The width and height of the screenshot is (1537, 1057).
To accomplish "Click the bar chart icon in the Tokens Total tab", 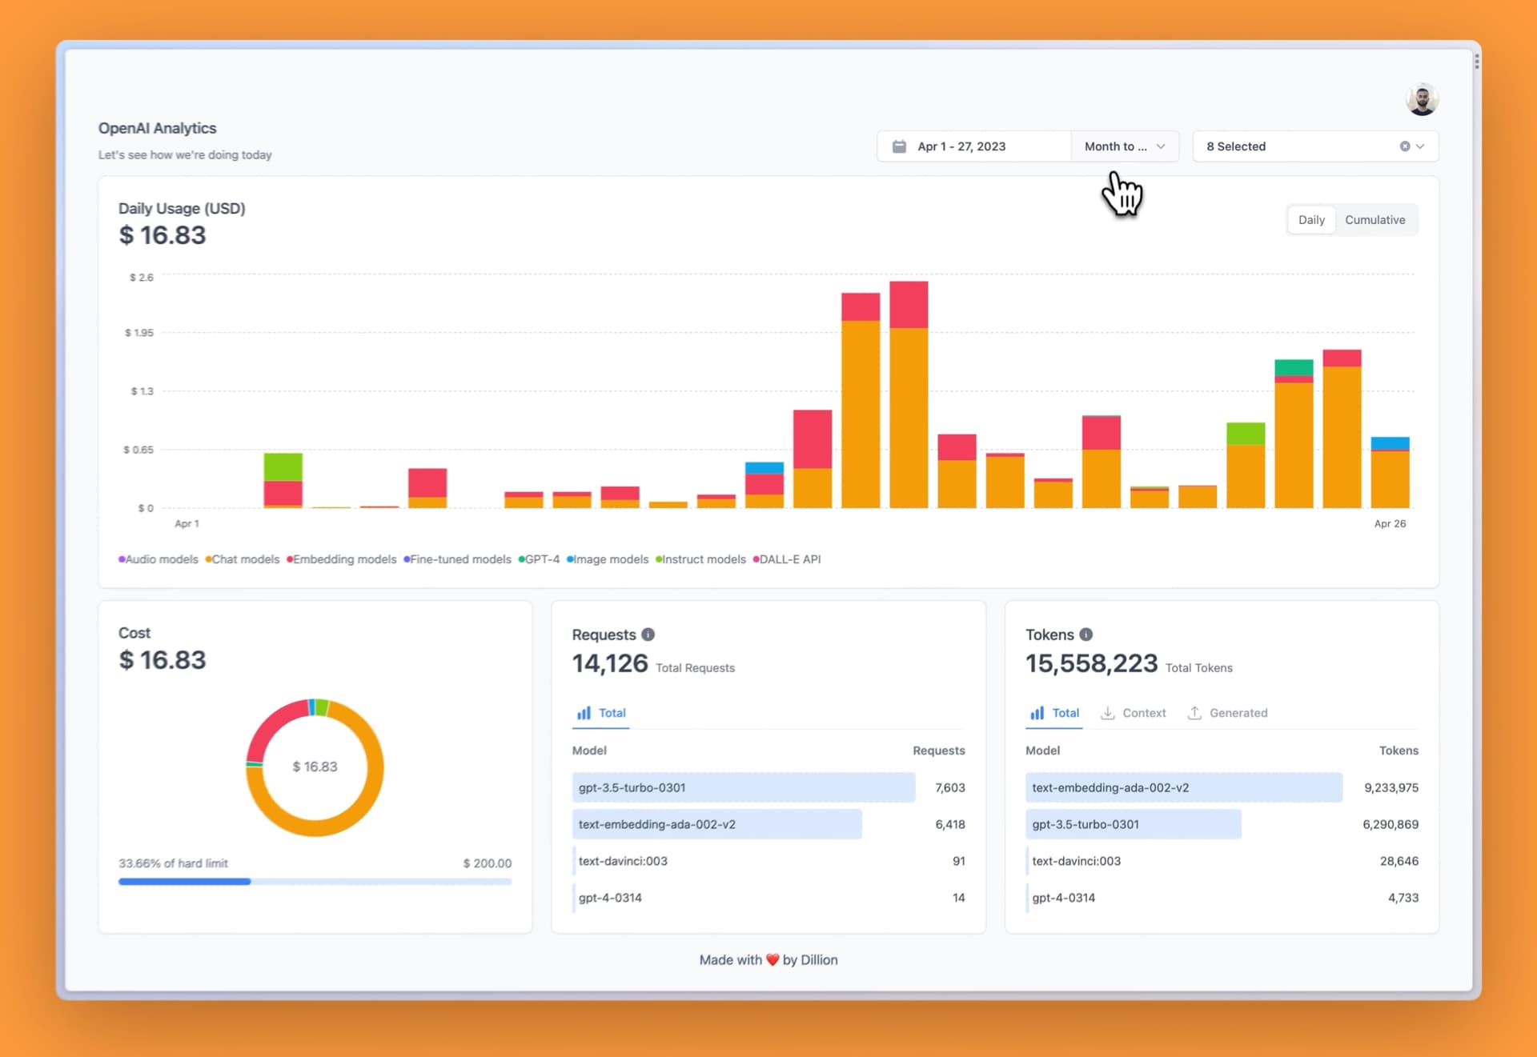I will coord(1037,713).
